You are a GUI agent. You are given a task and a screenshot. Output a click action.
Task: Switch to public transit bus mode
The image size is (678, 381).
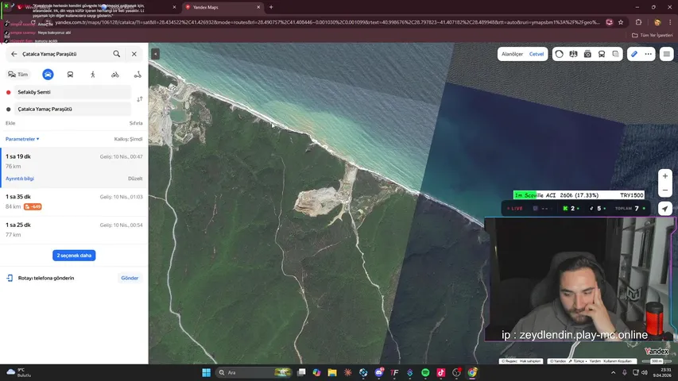(x=70, y=75)
